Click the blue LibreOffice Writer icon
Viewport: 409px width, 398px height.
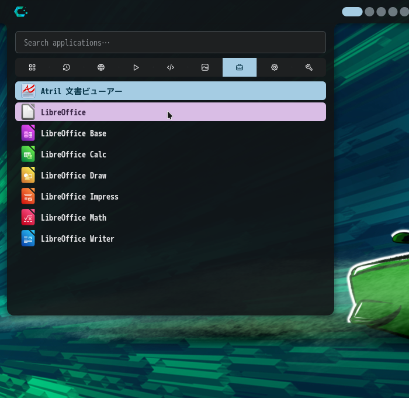(28, 238)
